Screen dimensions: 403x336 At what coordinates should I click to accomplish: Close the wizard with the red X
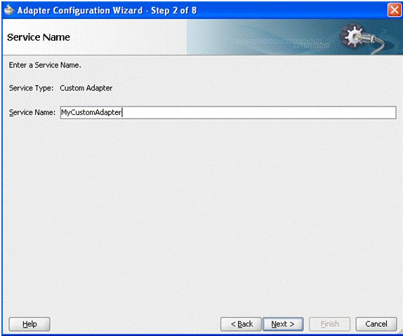click(x=394, y=11)
